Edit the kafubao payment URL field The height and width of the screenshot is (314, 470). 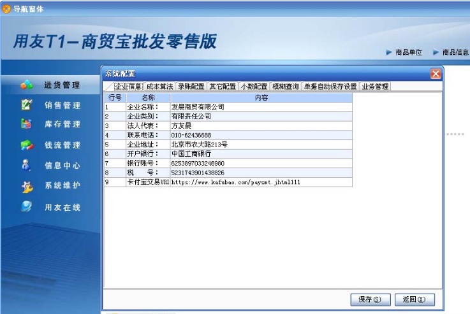pos(261,182)
